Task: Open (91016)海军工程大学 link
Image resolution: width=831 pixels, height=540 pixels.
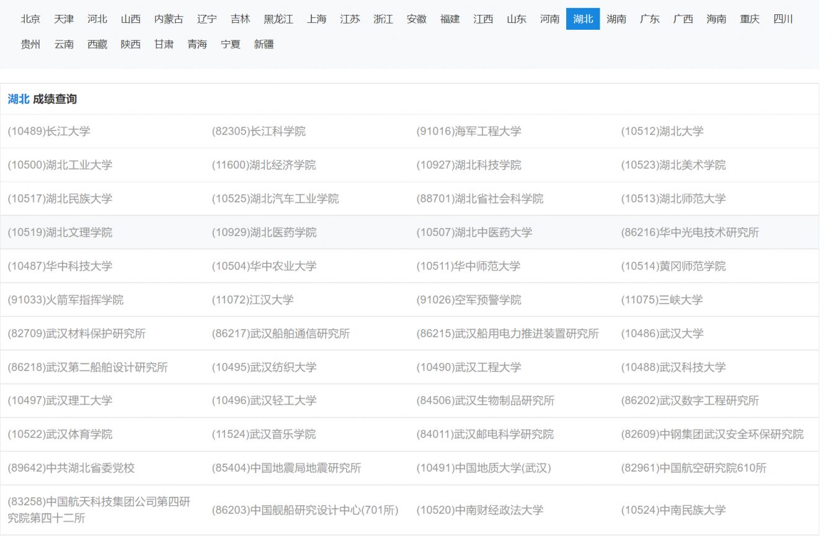Action: click(x=469, y=132)
